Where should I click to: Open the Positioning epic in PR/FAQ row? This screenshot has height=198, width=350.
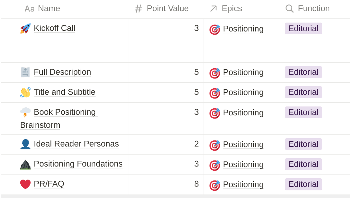(x=243, y=185)
